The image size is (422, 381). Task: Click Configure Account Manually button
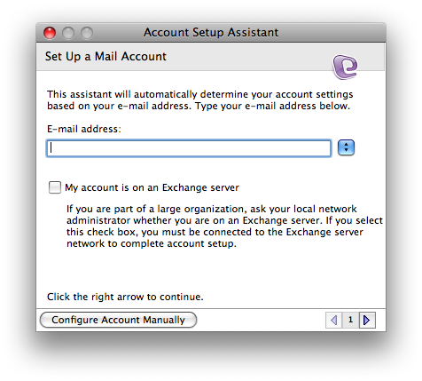(118, 320)
